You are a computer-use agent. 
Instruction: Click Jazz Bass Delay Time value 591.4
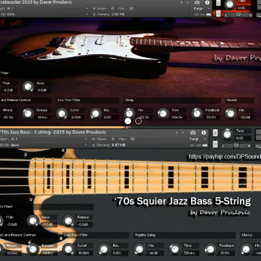point(189,253)
